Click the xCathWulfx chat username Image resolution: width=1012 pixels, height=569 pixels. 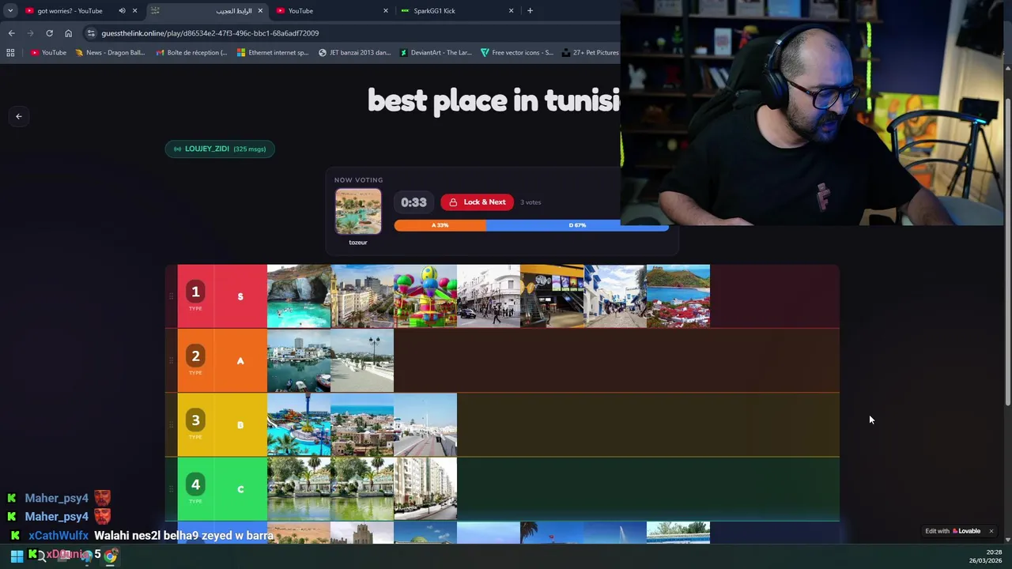point(59,536)
